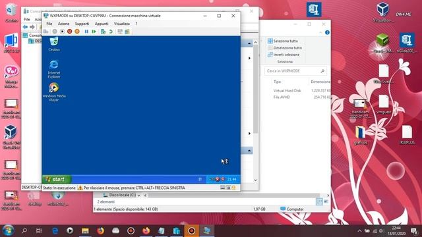Select the IRIAPLUS file on the desktop

coord(407,135)
